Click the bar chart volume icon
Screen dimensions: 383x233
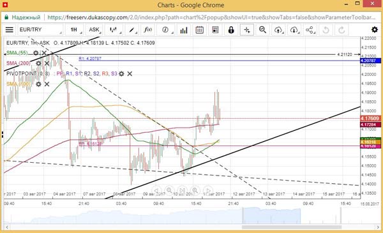tap(184, 30)
